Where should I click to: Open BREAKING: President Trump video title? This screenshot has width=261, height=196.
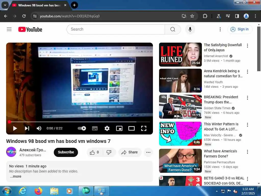click(x=221, y=100)
